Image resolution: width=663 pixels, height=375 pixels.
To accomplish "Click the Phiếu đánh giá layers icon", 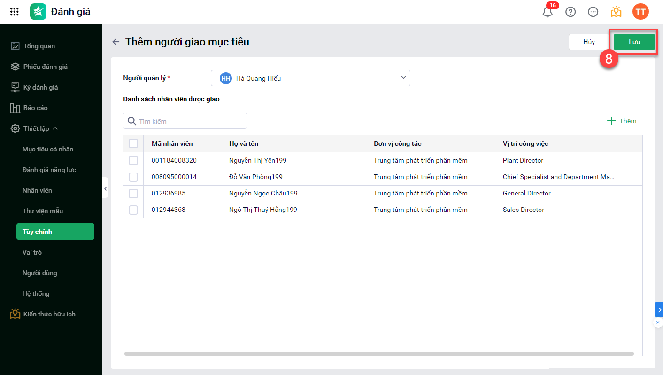I will 15,67.
